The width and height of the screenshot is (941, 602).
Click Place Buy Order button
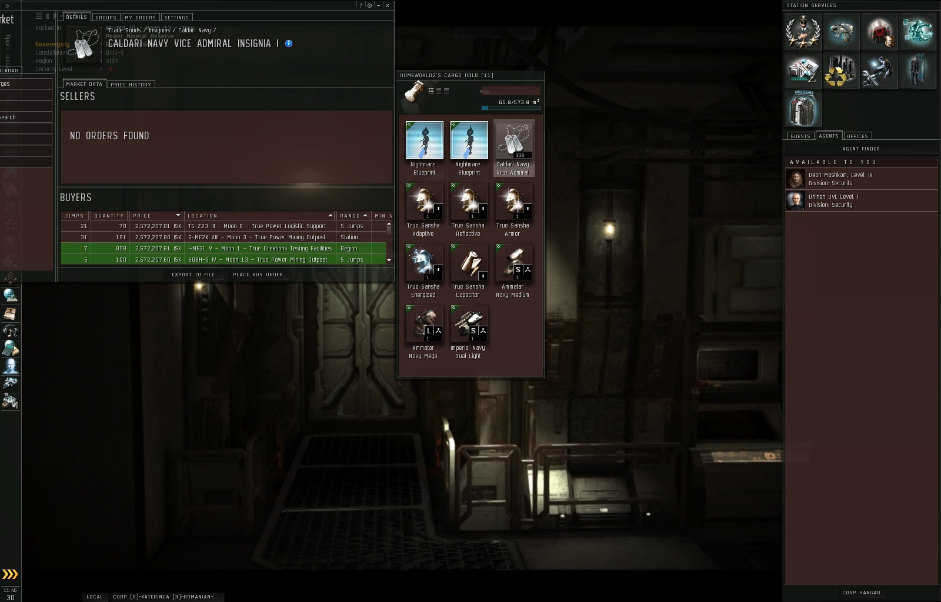point(258,275)
